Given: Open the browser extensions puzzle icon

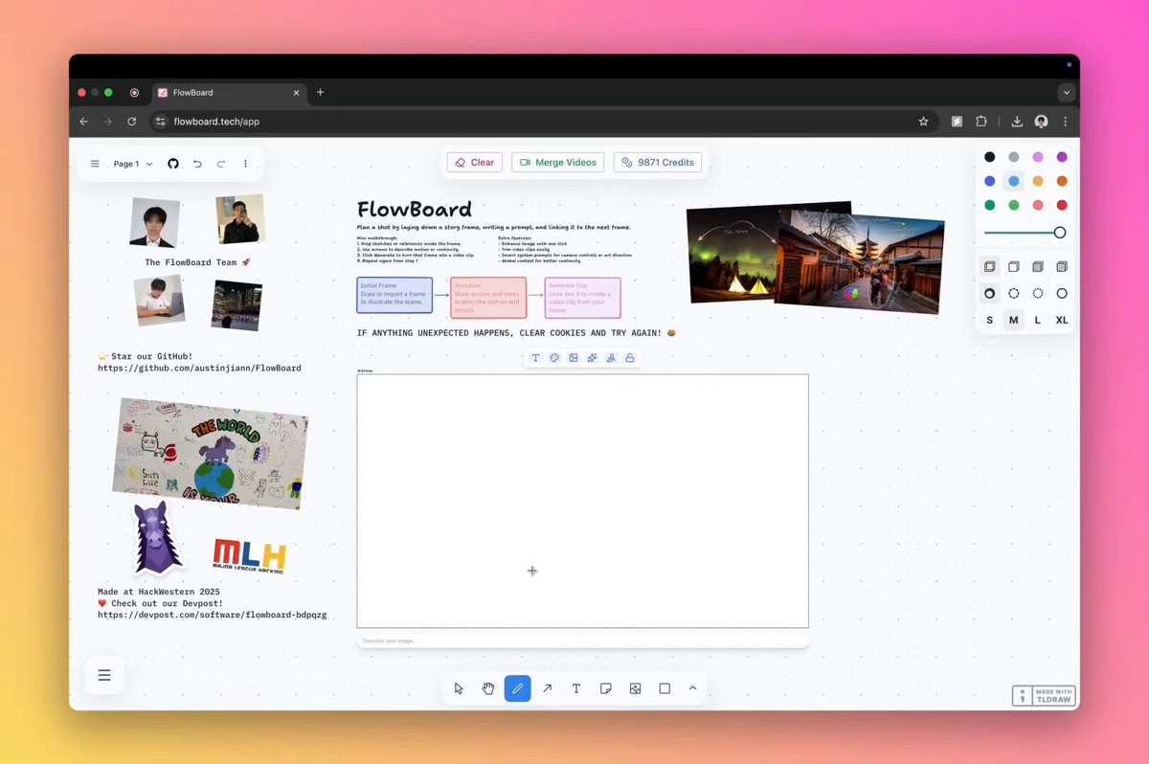Looking at the screenshot, I should 981,122.
